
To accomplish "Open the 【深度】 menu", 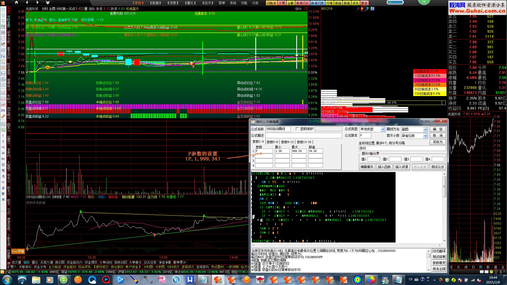I will click(173, 3).
